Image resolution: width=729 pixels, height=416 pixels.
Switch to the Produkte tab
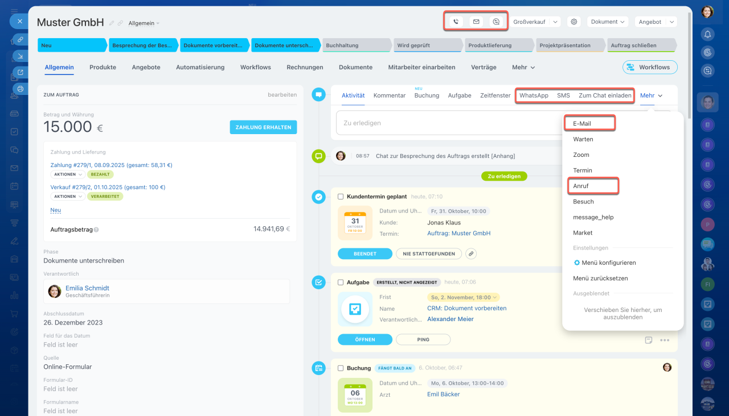coord(103,67)
